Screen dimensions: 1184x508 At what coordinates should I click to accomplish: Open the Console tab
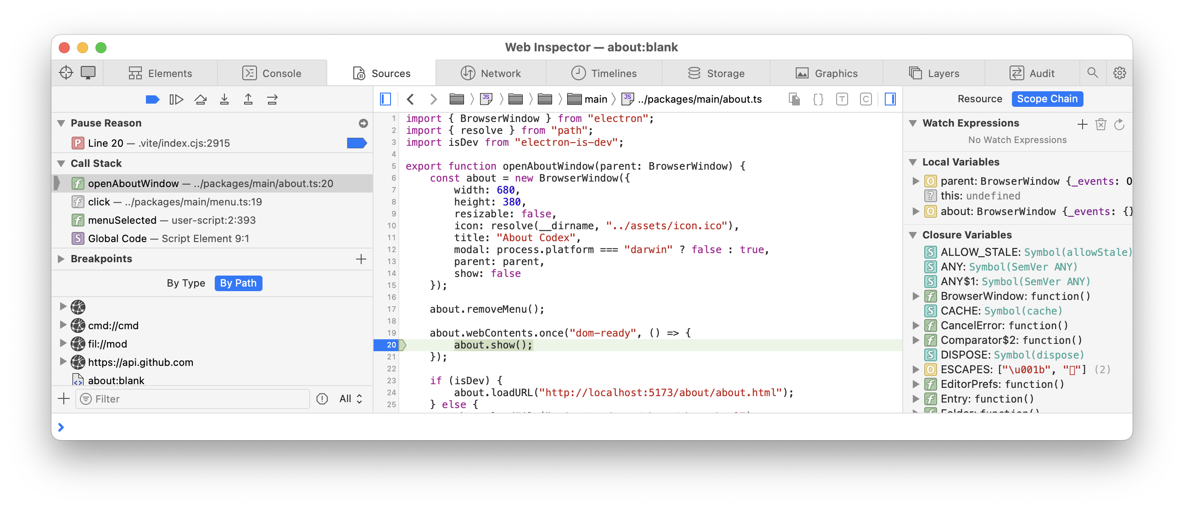pos(272,73)
